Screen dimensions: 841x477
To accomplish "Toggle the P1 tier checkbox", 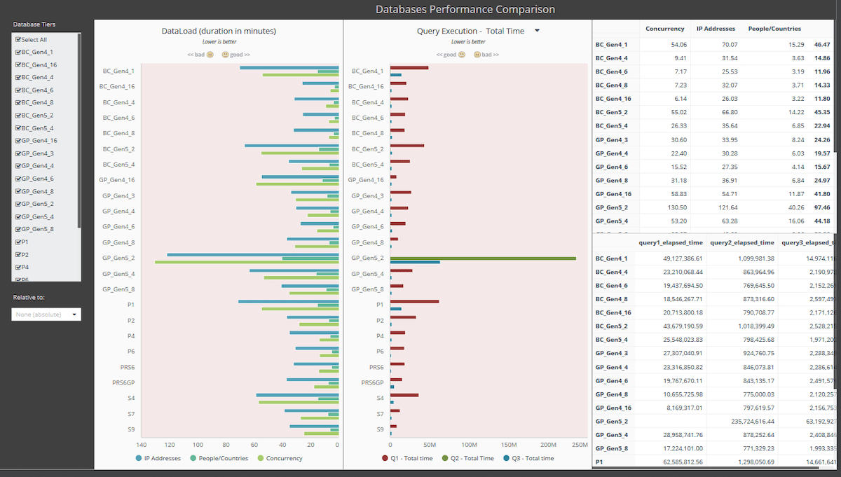I will coord(18,242).
